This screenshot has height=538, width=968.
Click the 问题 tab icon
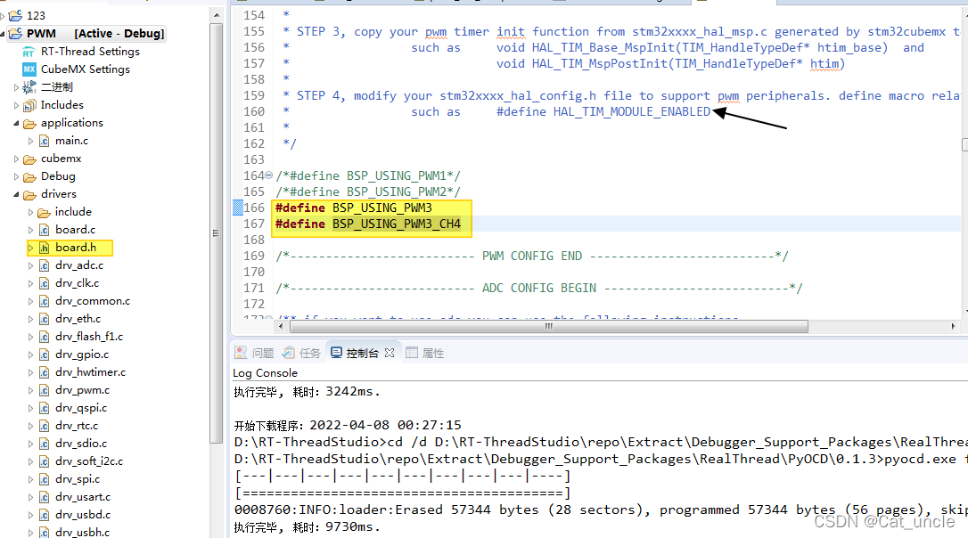(241, 353)
